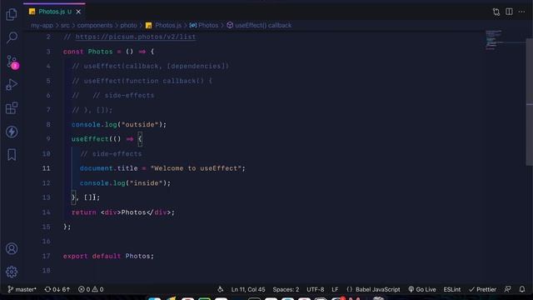Select the Photos.js editor tab
The height and width of the screenshot is (300, 533).
(54, 12)
